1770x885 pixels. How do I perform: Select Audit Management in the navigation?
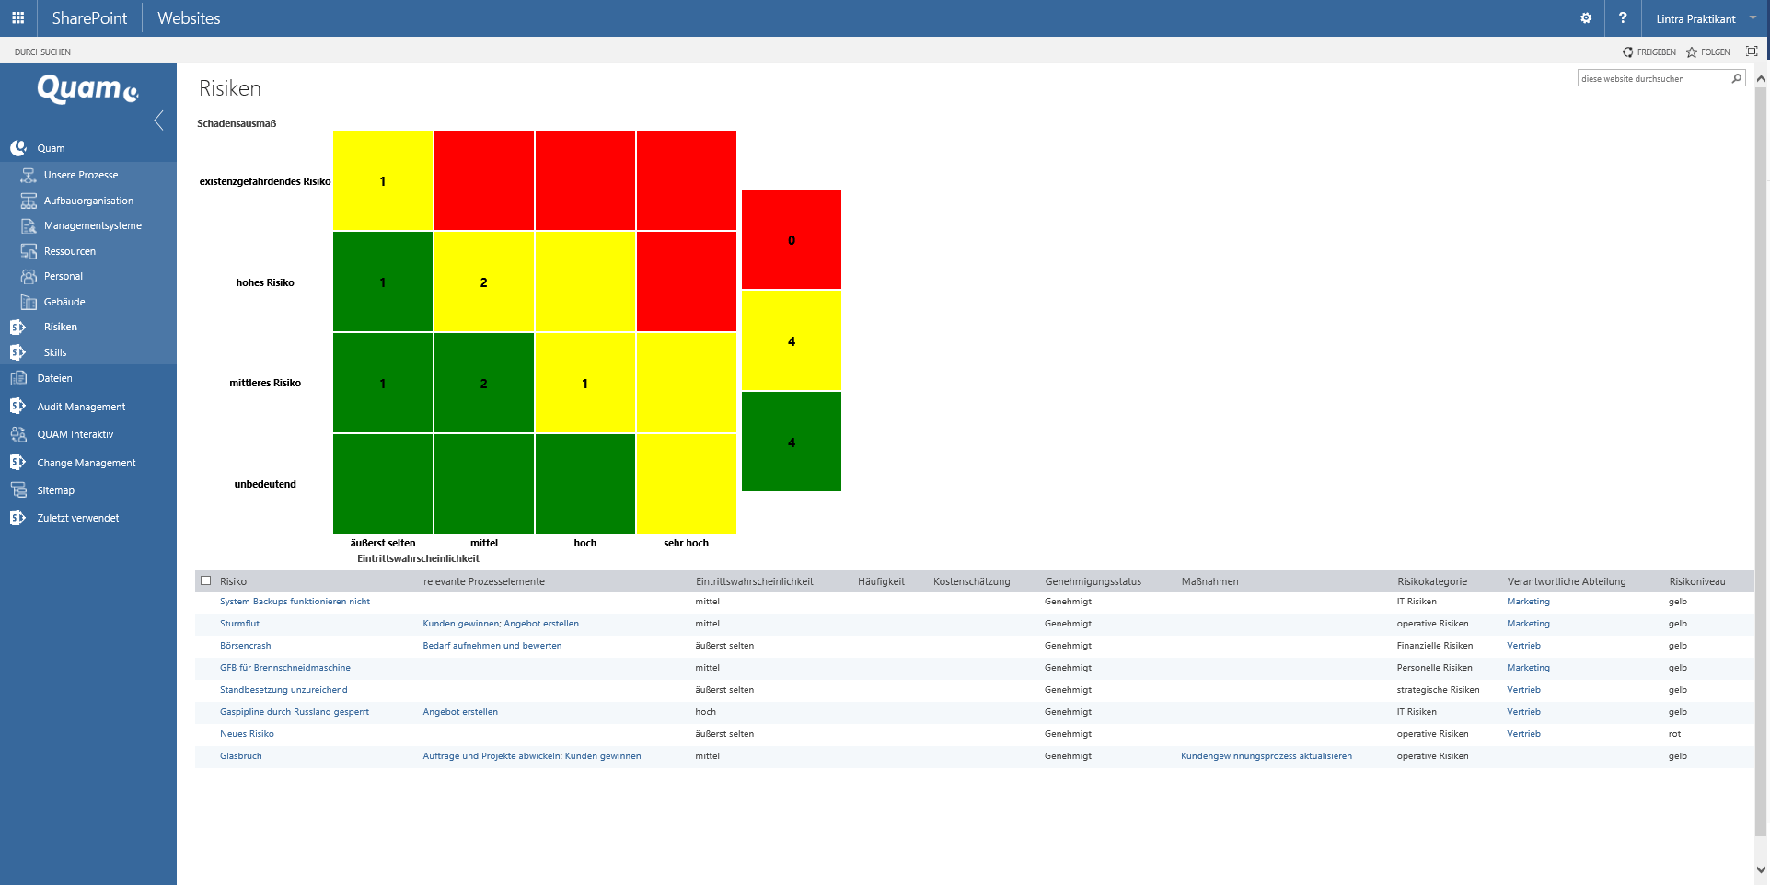(x=81, y=407)
